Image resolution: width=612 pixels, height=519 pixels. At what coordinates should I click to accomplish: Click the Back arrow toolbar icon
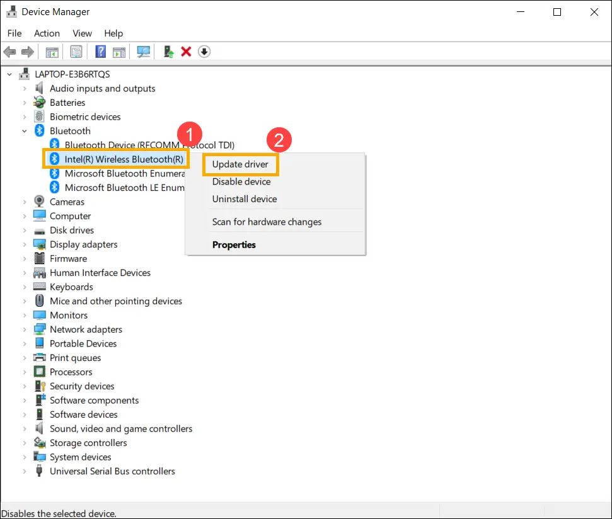click(9, 52)
